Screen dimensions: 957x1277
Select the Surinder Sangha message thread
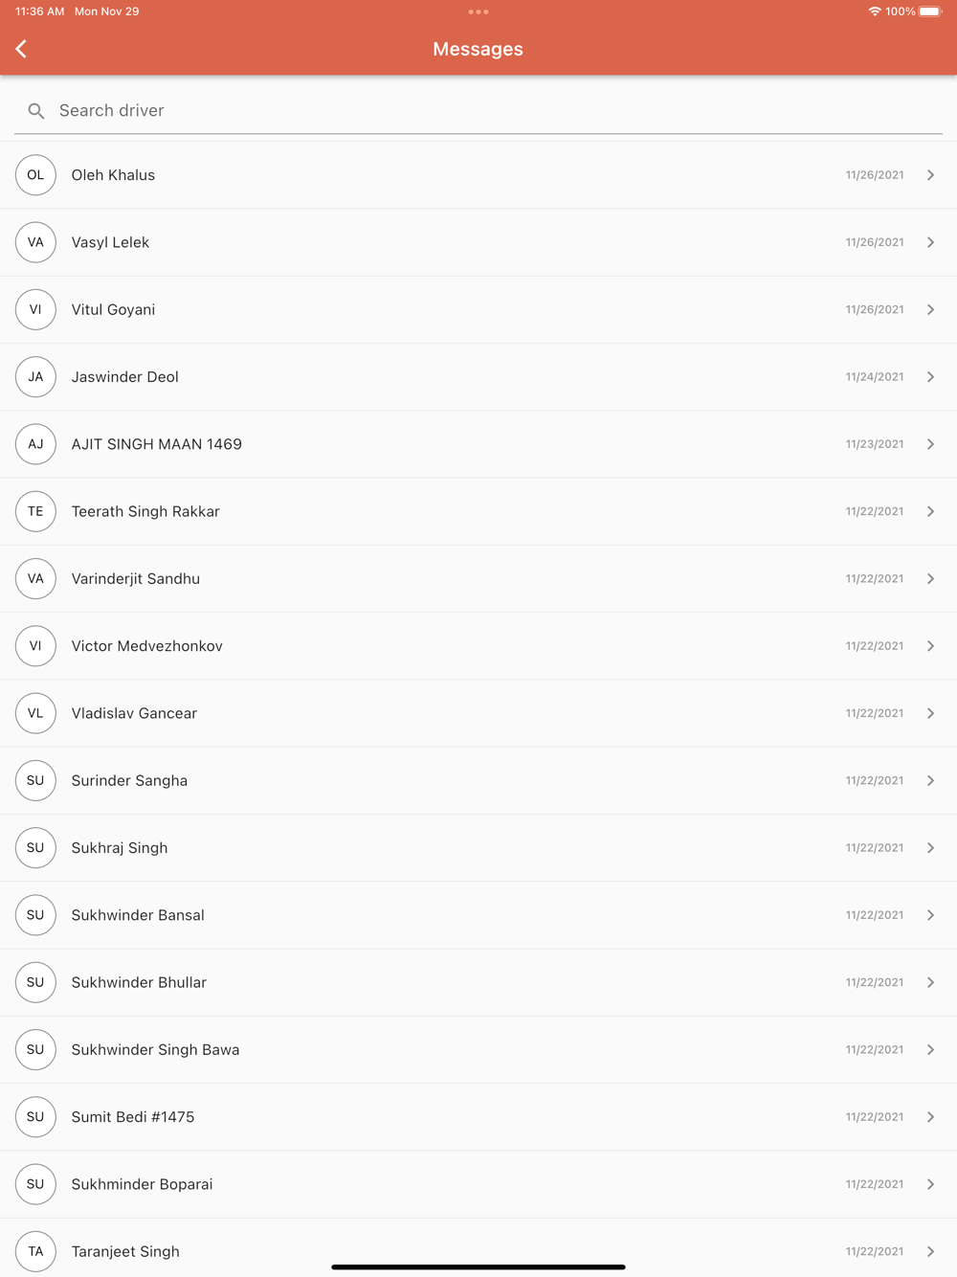(478, 780)
